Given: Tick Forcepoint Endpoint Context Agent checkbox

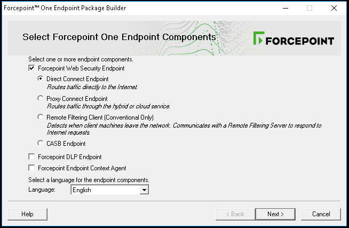Looking at the screenshot, I should pyautogui.click(x=31, y=168).
